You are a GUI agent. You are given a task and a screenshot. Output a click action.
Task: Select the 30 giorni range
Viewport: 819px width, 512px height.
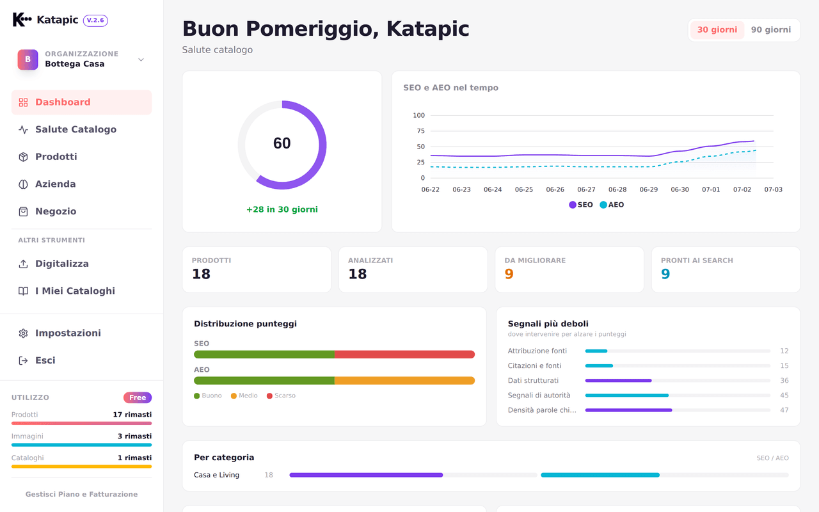(717, 30)
